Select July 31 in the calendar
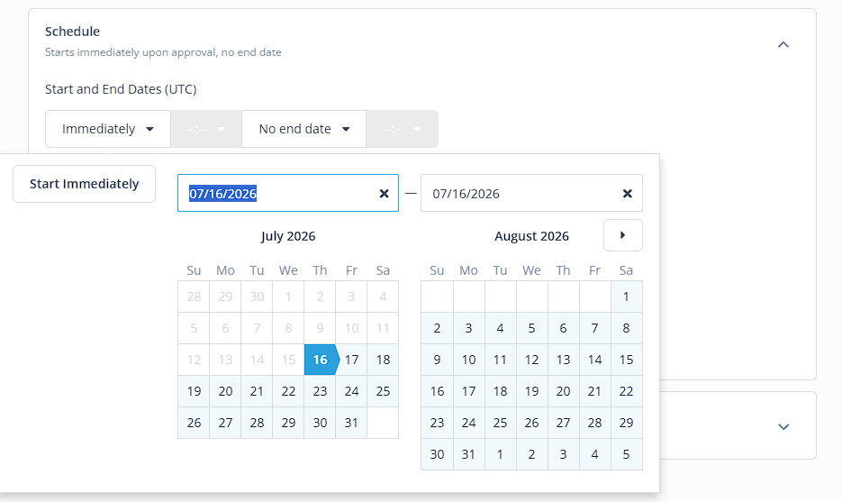842x502 pixels. tap(351, 423)
